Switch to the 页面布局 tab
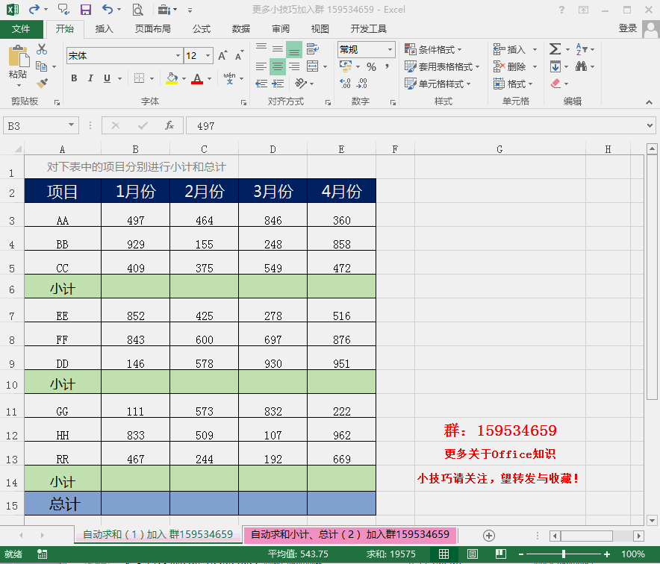This screenshot has height=564, width=660. (x=153, y=28)
